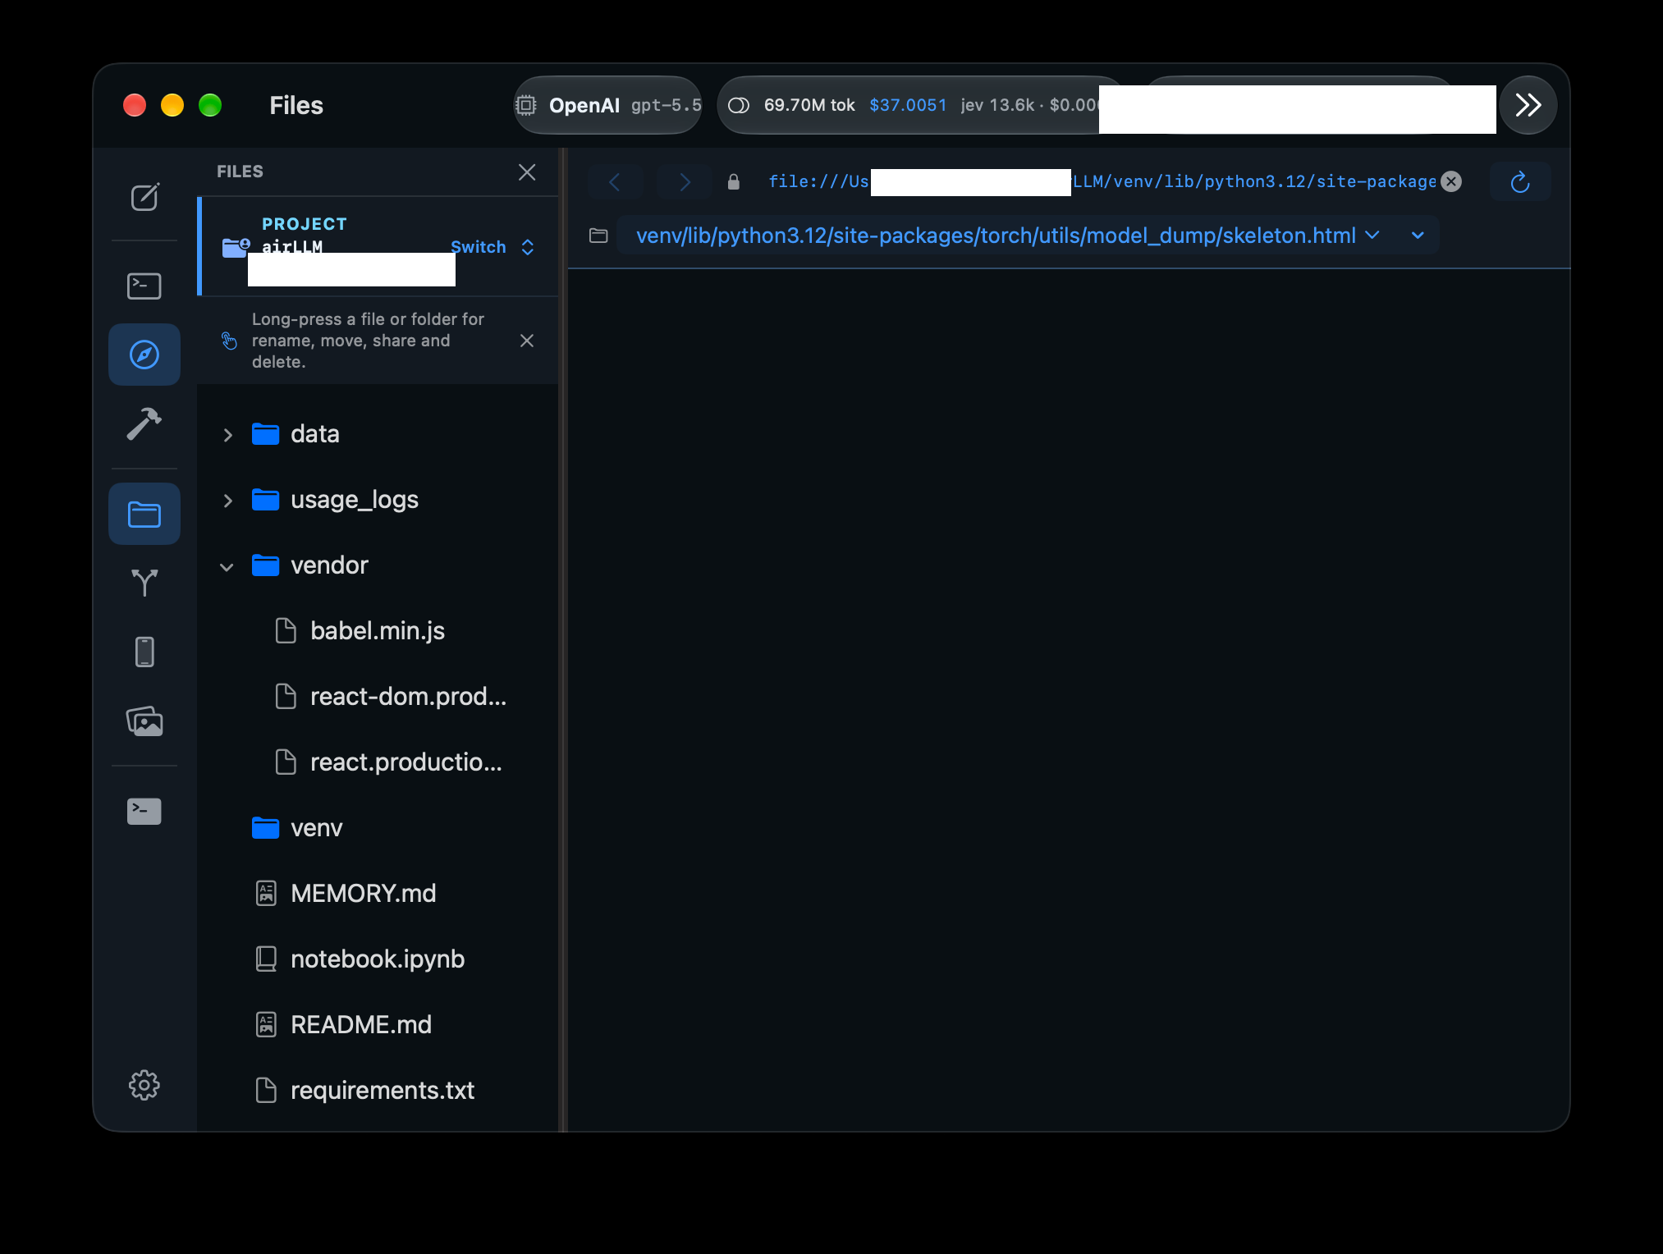
Task: Open the git branch source control icon
Action: pyautogui.click(x=144, y=583)
